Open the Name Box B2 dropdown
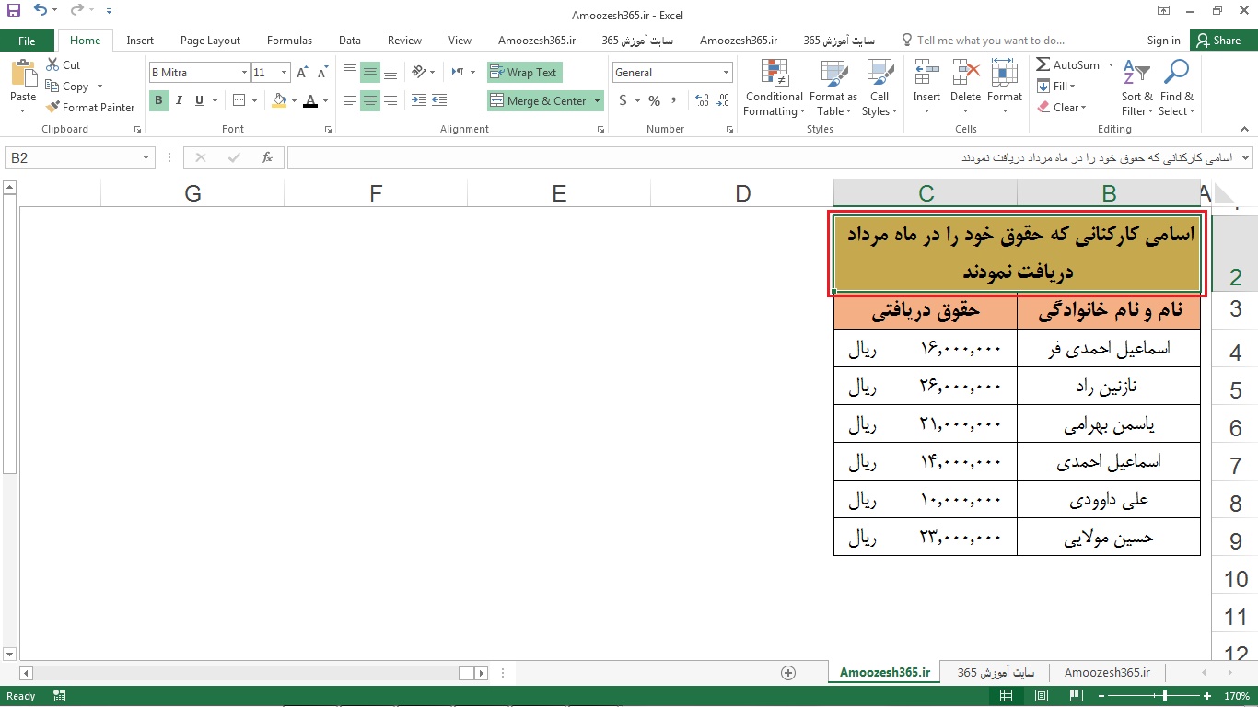 pos(146,158)
